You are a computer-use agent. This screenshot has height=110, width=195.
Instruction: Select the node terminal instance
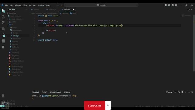[x=169, y=92]
